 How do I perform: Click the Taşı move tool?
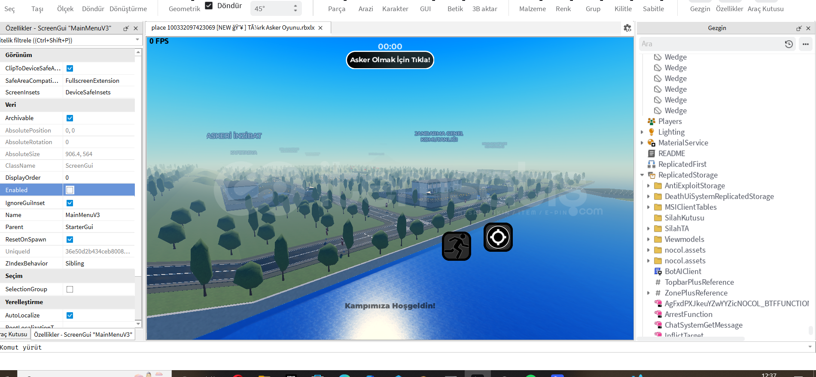(37, 9)
